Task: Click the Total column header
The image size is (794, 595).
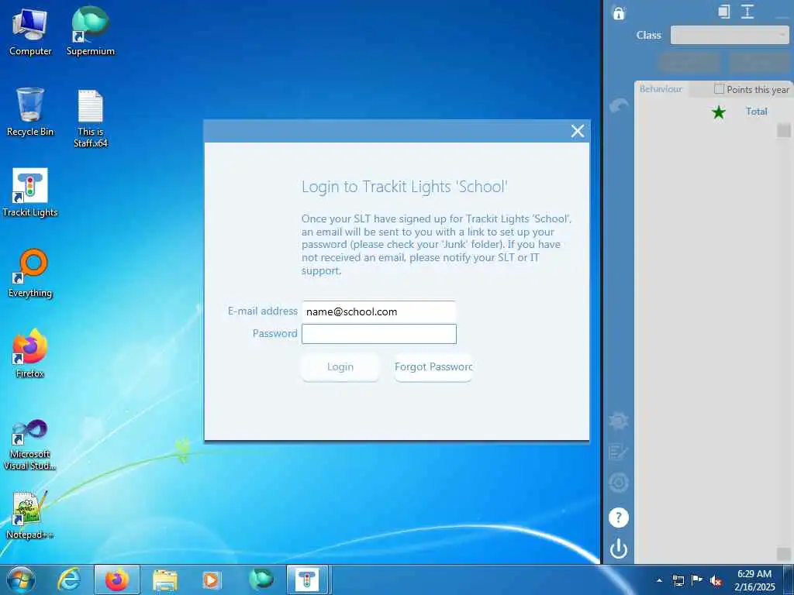Action: point(756,112)
